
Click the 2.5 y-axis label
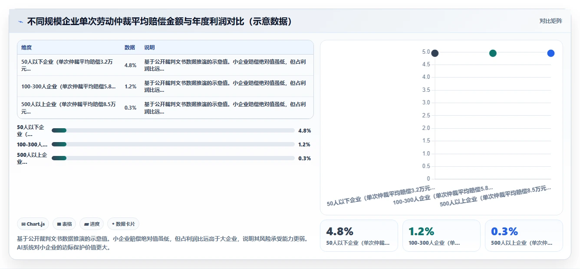(x=425, y=116)
